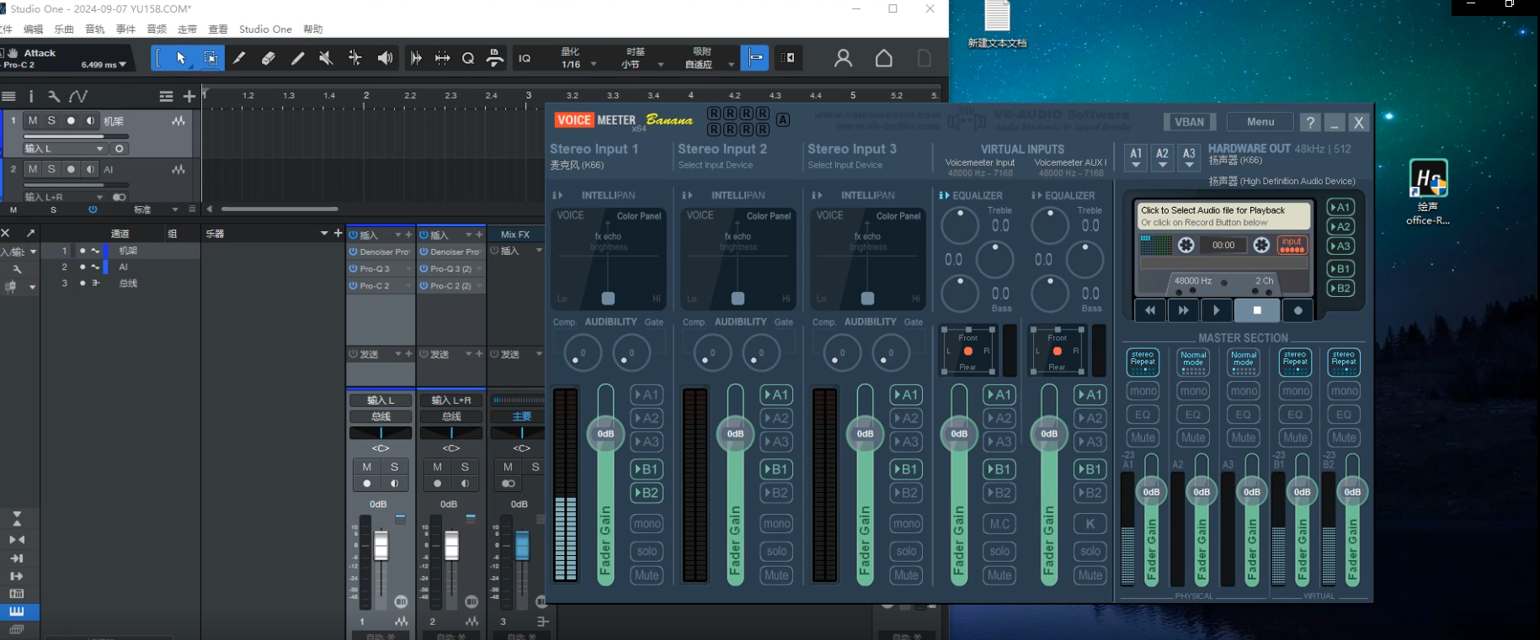Toggle Stereo Input 1 B2 bus routing
This screenshot has height=640, width=1540.
point(647,493)
